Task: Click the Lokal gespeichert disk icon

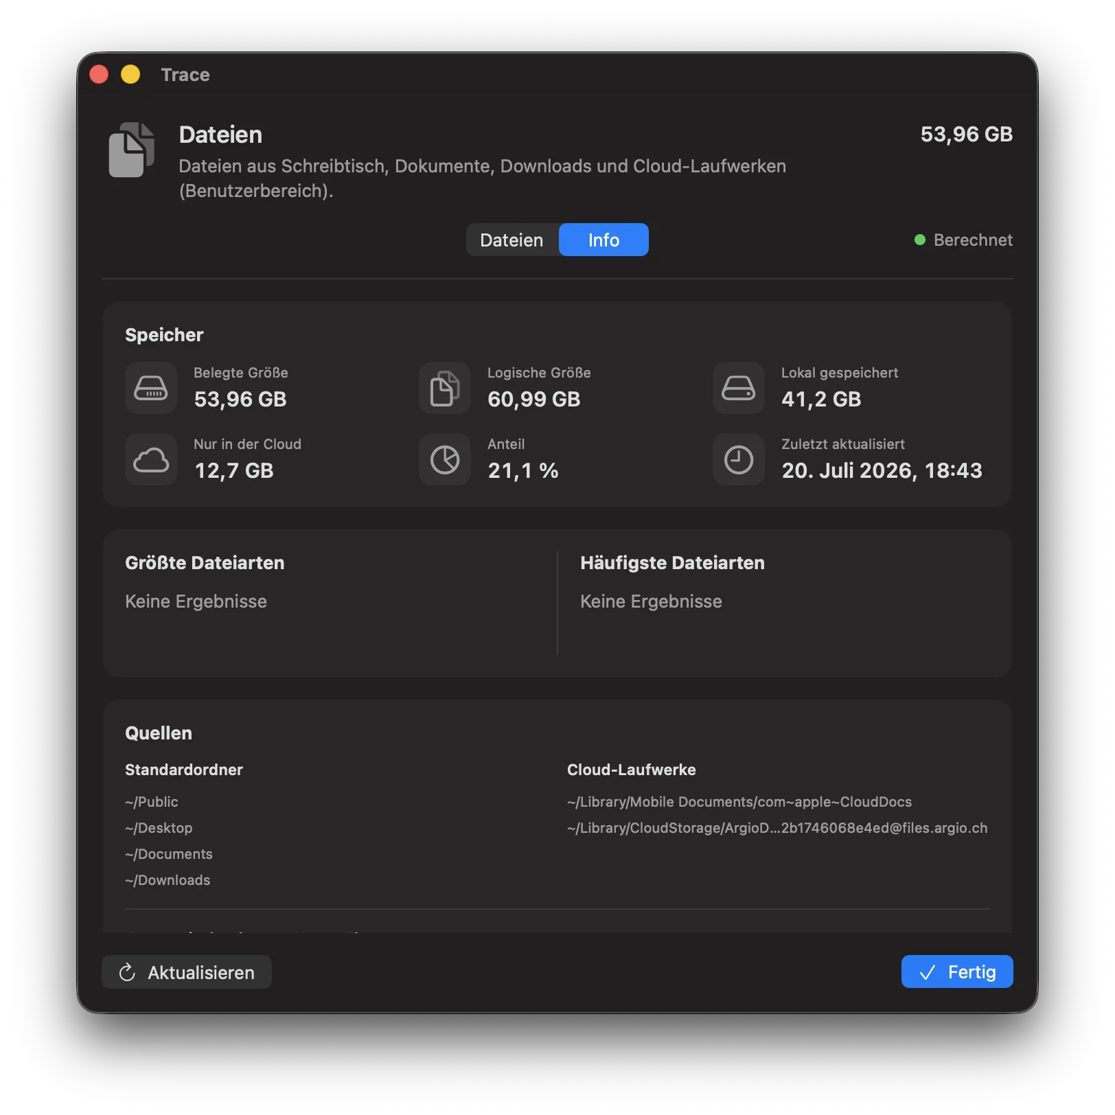Action: (739, 388)
